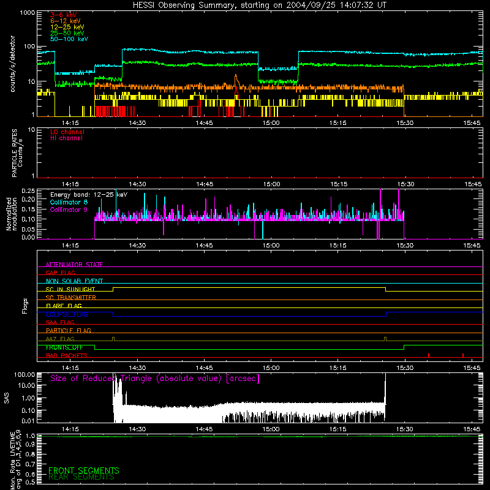Image resolution: width=490 pixels, height=490 pixels.
Task: Click the FRONTS OFF line's falling step edge
Action: [95, 347]
